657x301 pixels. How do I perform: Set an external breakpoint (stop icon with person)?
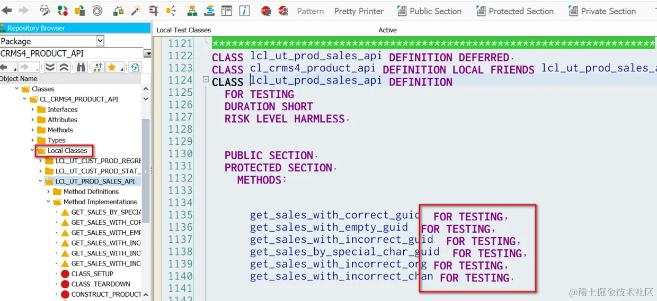(283, 11)
